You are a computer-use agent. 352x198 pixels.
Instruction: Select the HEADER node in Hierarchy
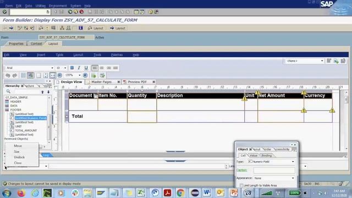point(16,101)
